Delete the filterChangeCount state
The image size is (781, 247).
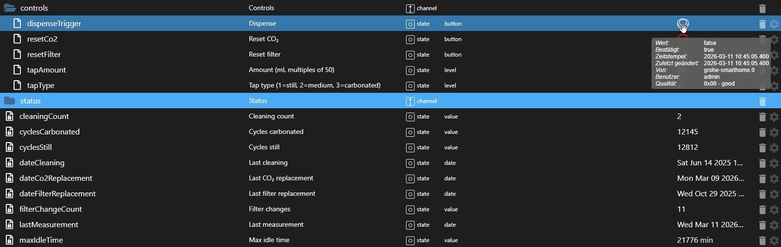[x=762, y=209]
